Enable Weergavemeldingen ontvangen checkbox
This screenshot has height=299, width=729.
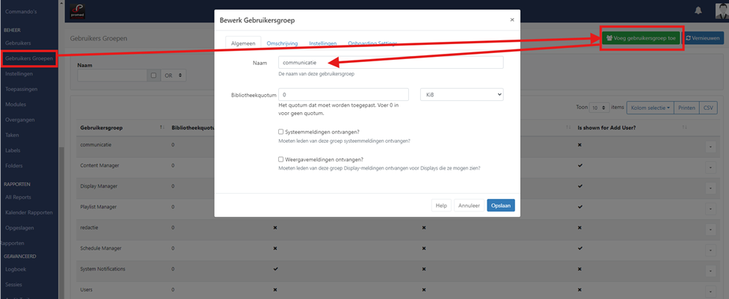click(280, 159)
